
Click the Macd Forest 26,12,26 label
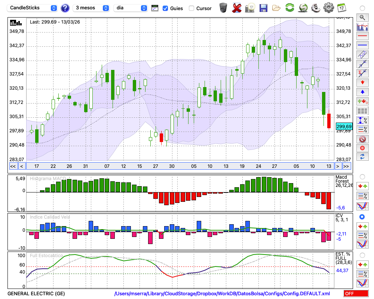coord(344,181)
